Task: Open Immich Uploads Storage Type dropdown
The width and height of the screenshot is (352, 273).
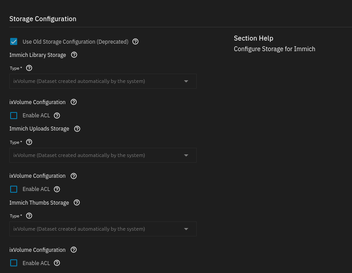Action: pos(103,155)
